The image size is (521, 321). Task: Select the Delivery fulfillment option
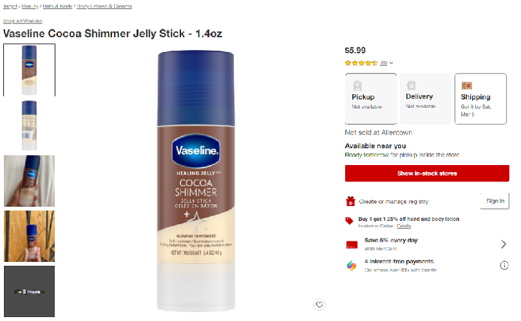425,99
